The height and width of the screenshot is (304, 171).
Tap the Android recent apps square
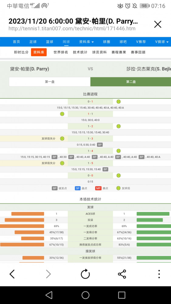pos(122,295)
